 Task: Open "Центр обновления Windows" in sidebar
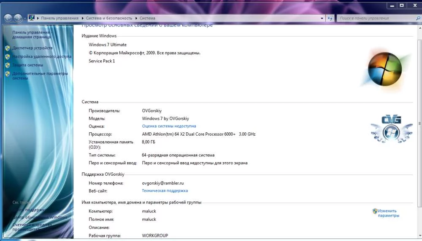pyautogui.click(x=40, y=217)
